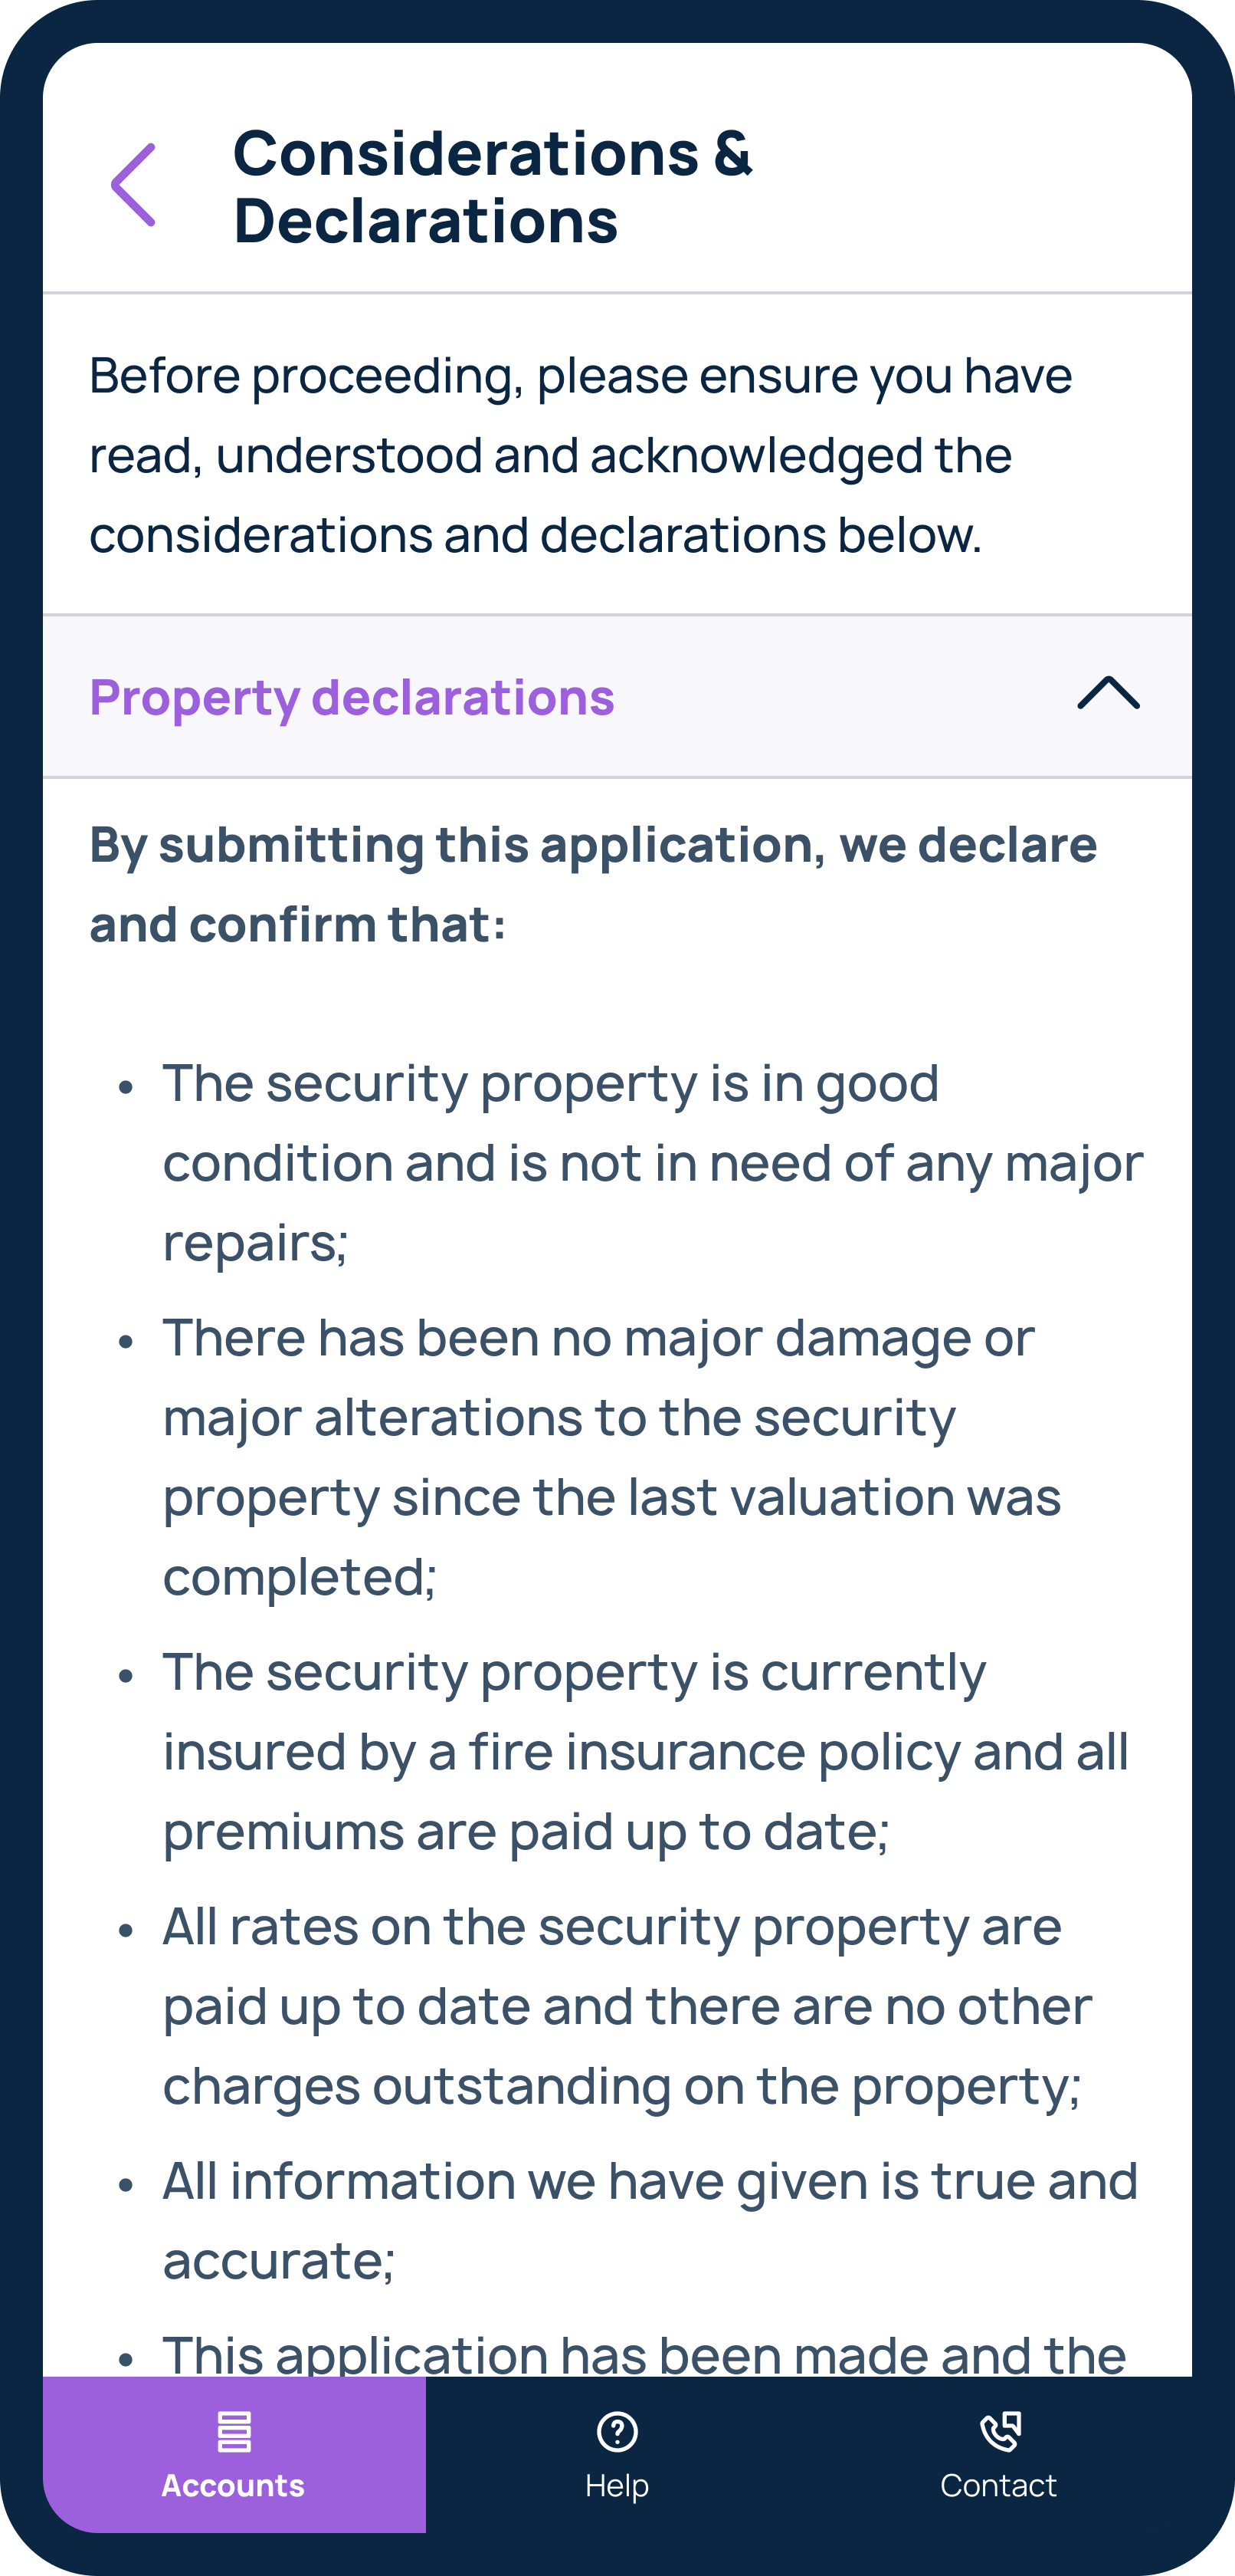Tap the Considerations & Declarations title
Screen dimensions: 1235x2576
coord(493,187)
